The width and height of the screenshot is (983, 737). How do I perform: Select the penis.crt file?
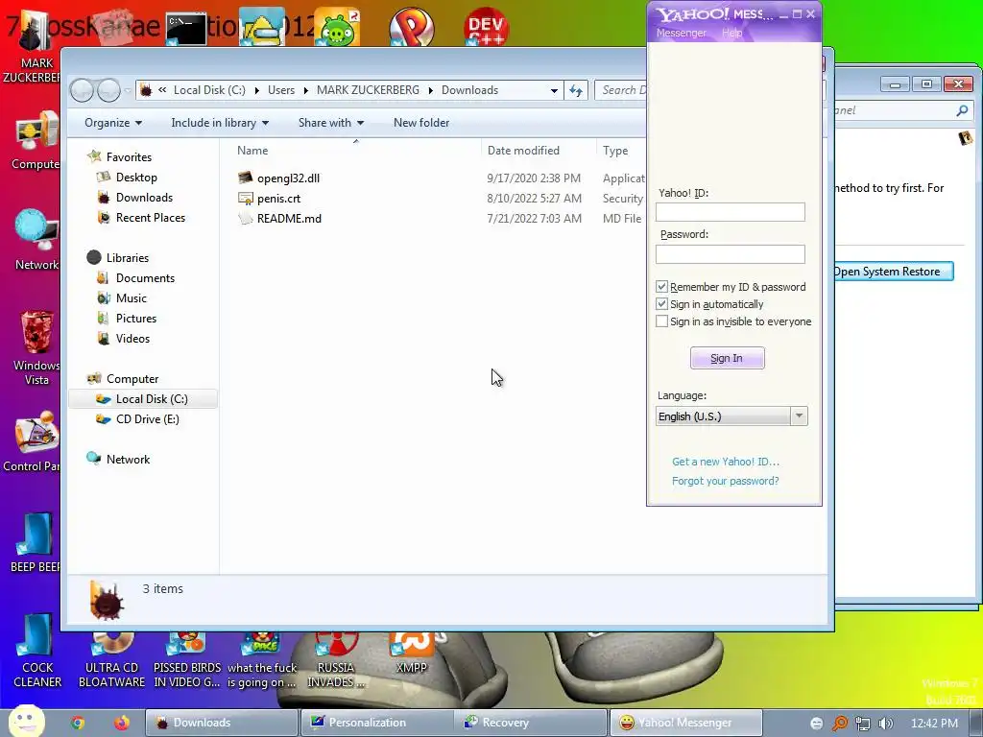tap(278, 198)
